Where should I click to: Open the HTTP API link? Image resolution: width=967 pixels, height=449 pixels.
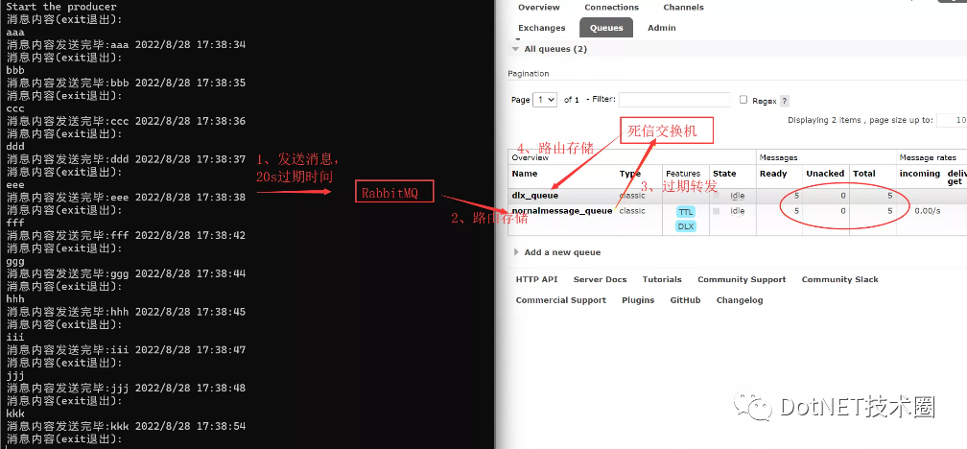point(536,279)
